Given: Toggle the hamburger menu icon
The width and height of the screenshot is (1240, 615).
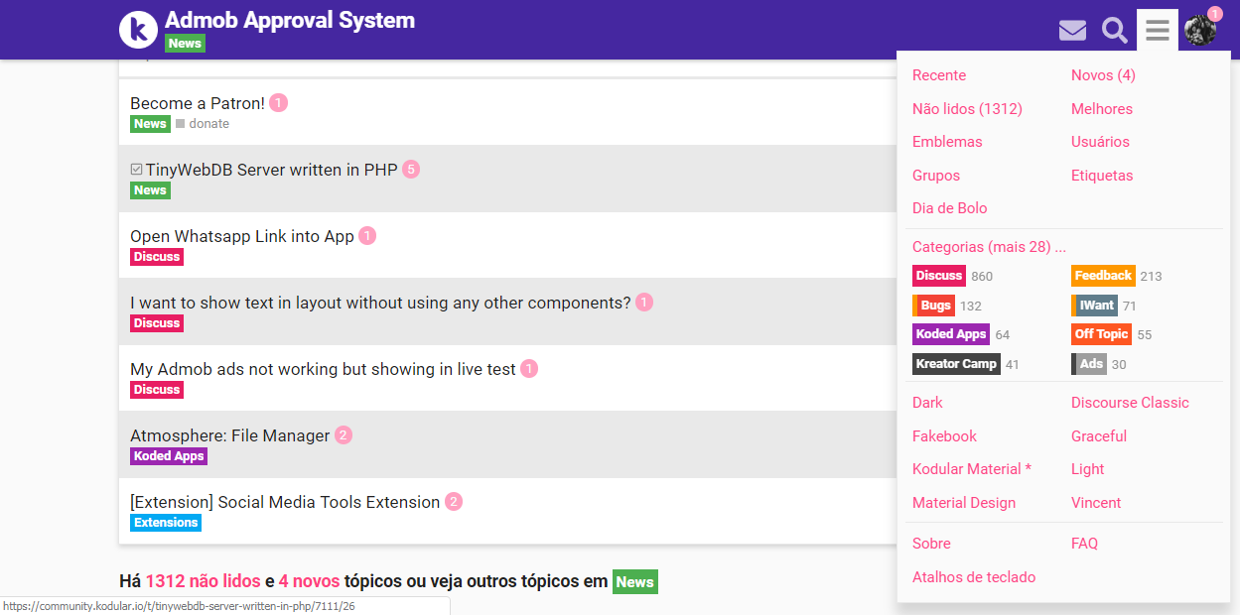Looking at the screenshot, I should [x=1158, y=30].
